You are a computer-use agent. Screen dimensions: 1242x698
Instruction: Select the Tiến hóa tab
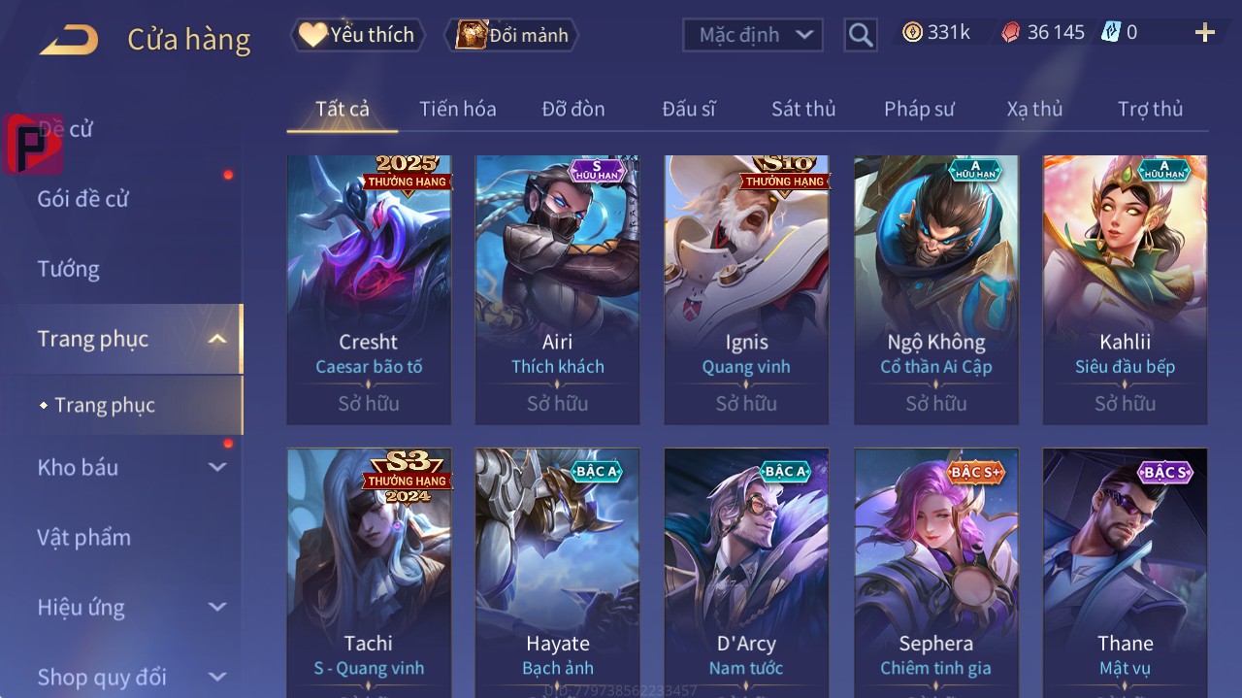[458, 109]
